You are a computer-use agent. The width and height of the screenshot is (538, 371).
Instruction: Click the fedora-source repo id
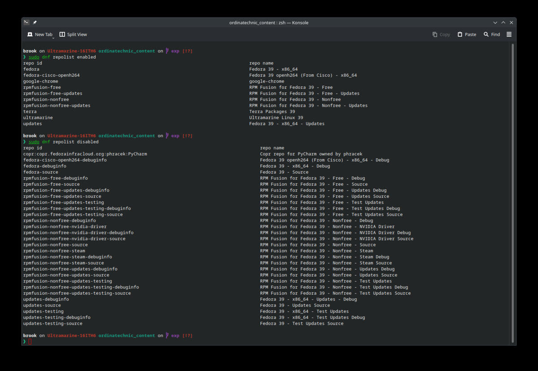coord(40,172)
